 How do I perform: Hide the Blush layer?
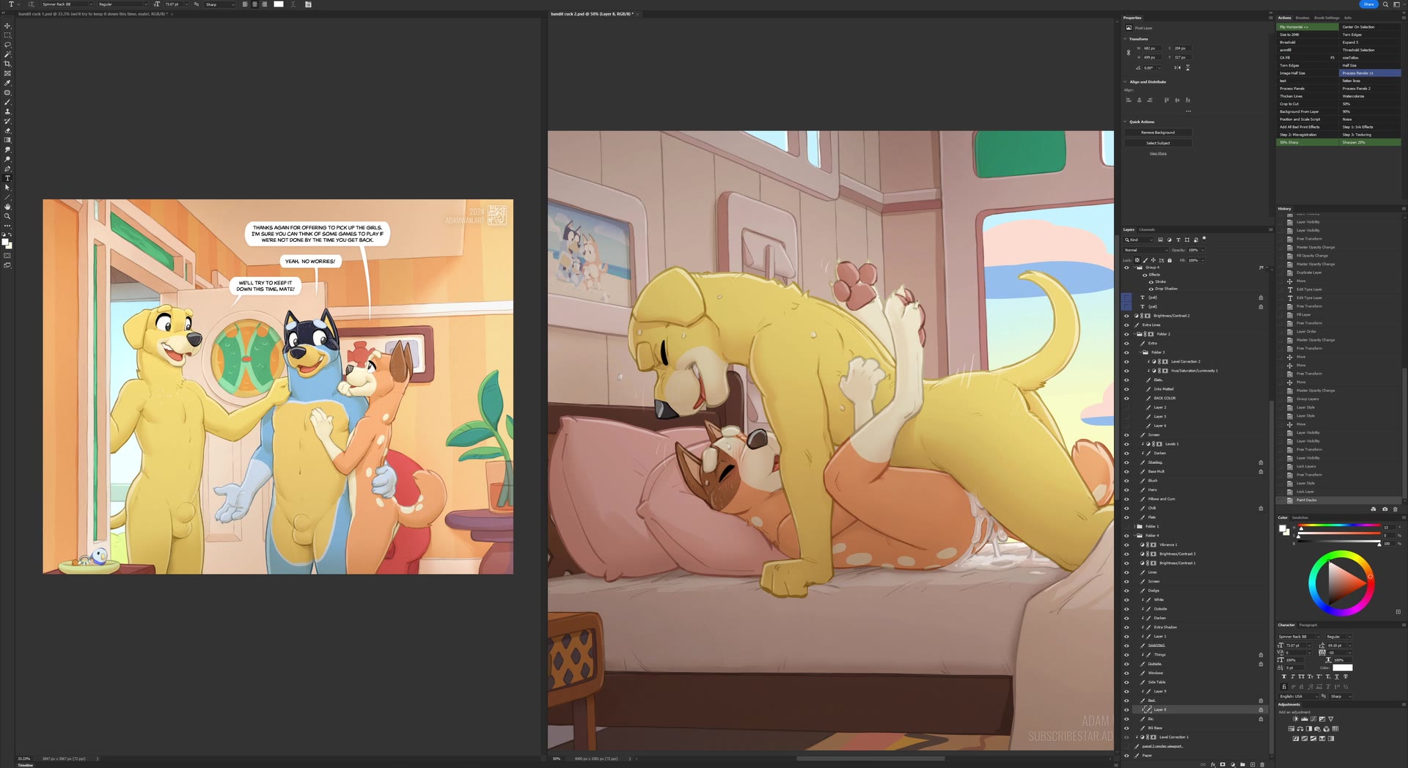[1126, 481]
